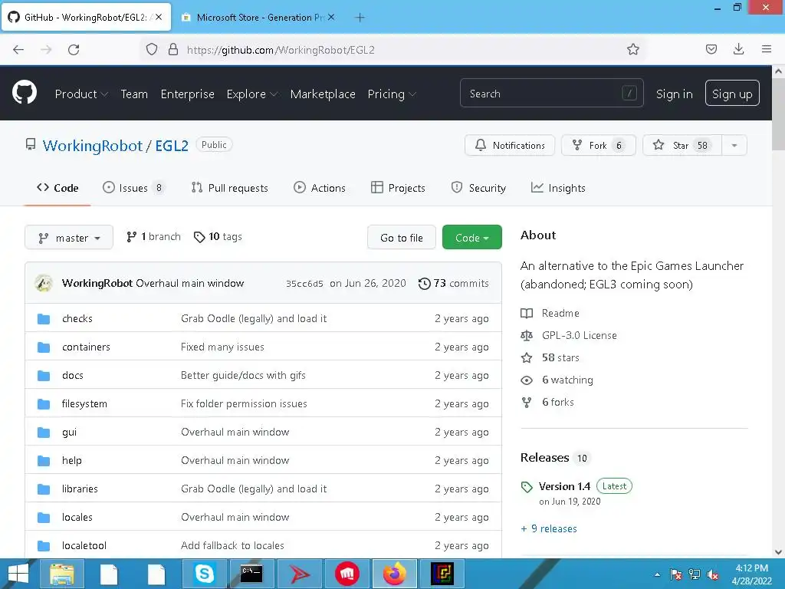Screen dimensions: 785x589
Task: Open the Actions tab
Action: pos(320,188)
